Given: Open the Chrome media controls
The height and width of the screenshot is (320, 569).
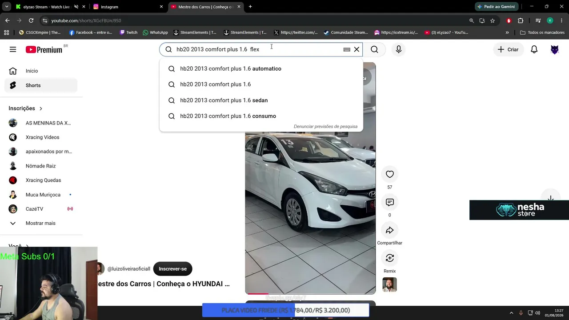Looking at the screenshot, I should tap(538, 20).
